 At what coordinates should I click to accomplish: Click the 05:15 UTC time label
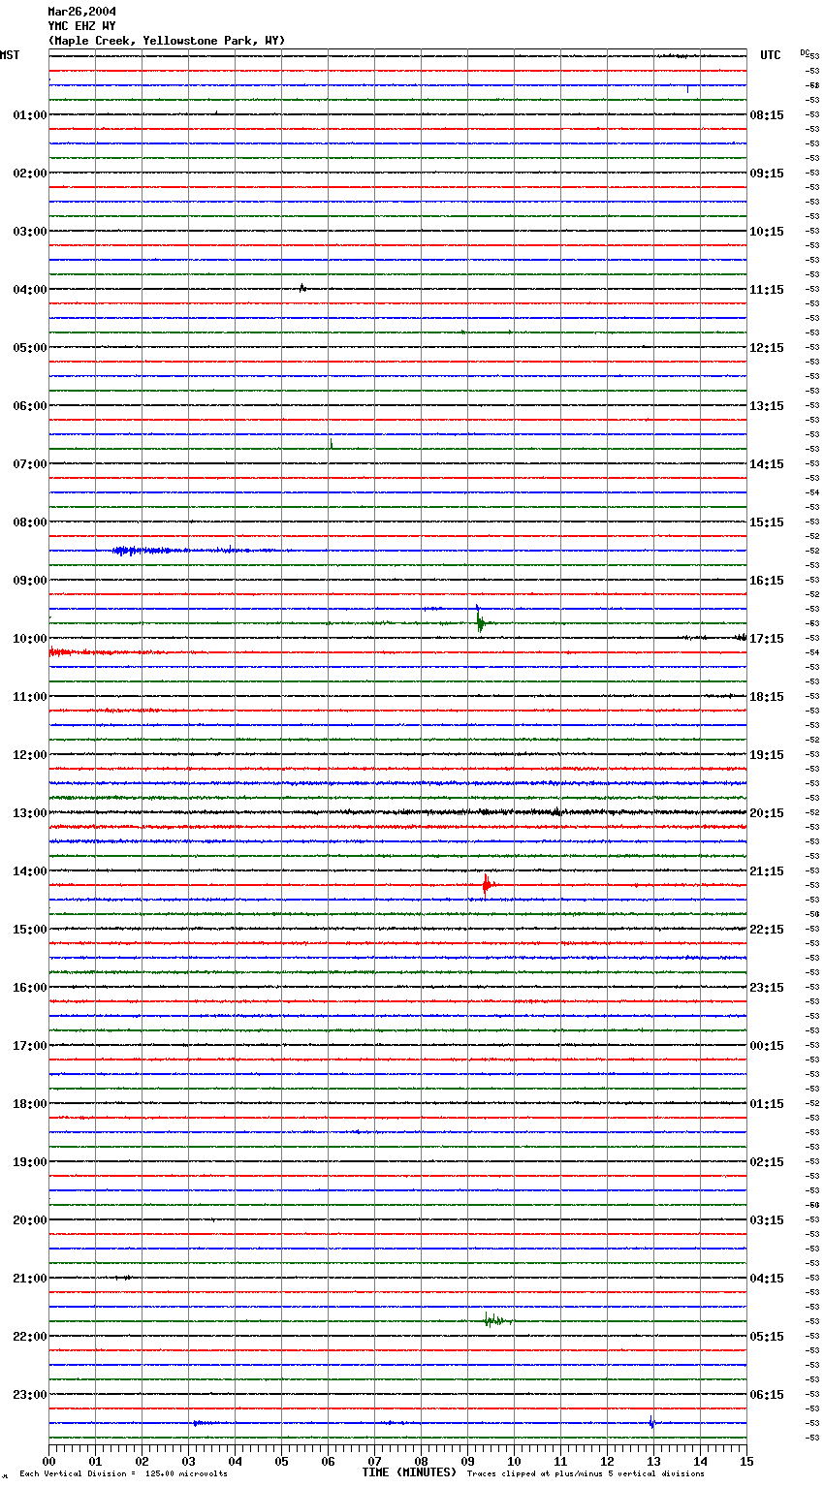coord(767,1337)
